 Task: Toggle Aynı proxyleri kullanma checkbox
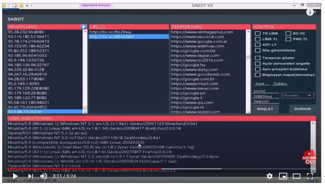coord(258,69)
